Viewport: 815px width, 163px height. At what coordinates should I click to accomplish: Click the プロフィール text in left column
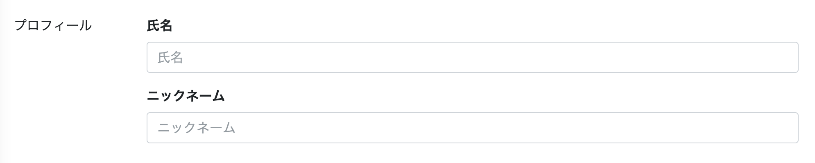(x=53, y=25)
